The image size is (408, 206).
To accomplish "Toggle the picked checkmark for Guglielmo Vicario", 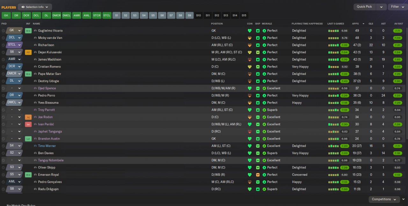I will click(3, 31).
